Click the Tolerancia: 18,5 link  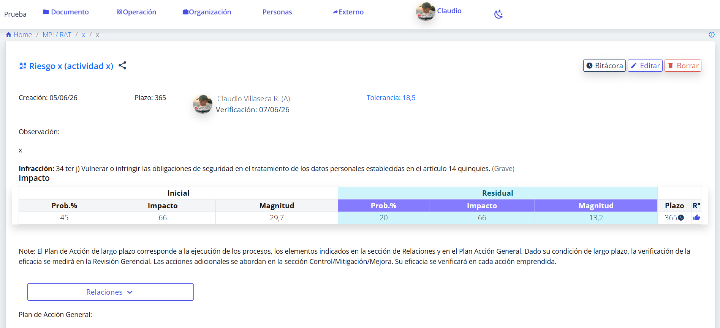(391, 98)
